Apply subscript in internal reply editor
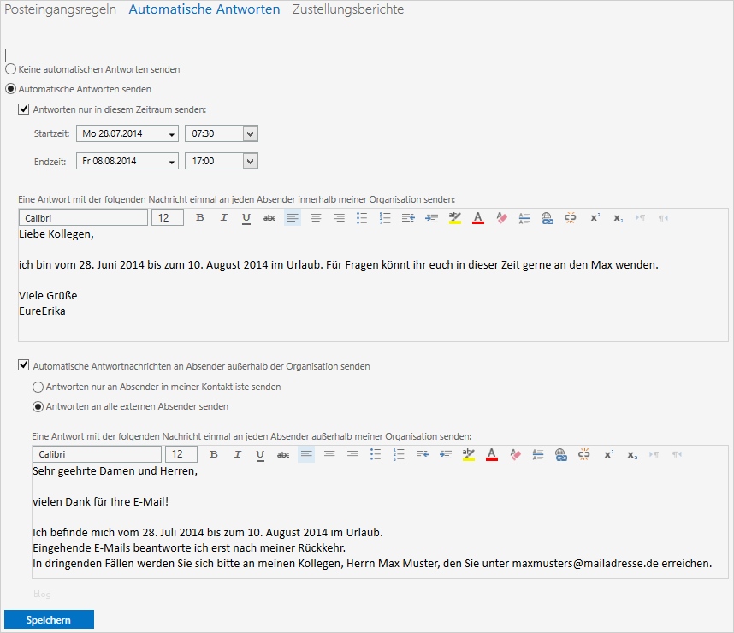 pos(619,218)
